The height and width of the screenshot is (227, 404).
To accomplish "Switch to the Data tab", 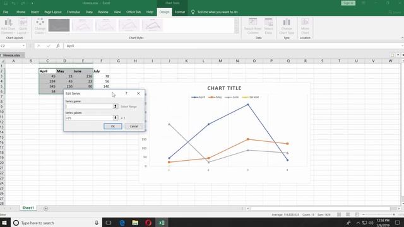I will [x=89, y=12].
